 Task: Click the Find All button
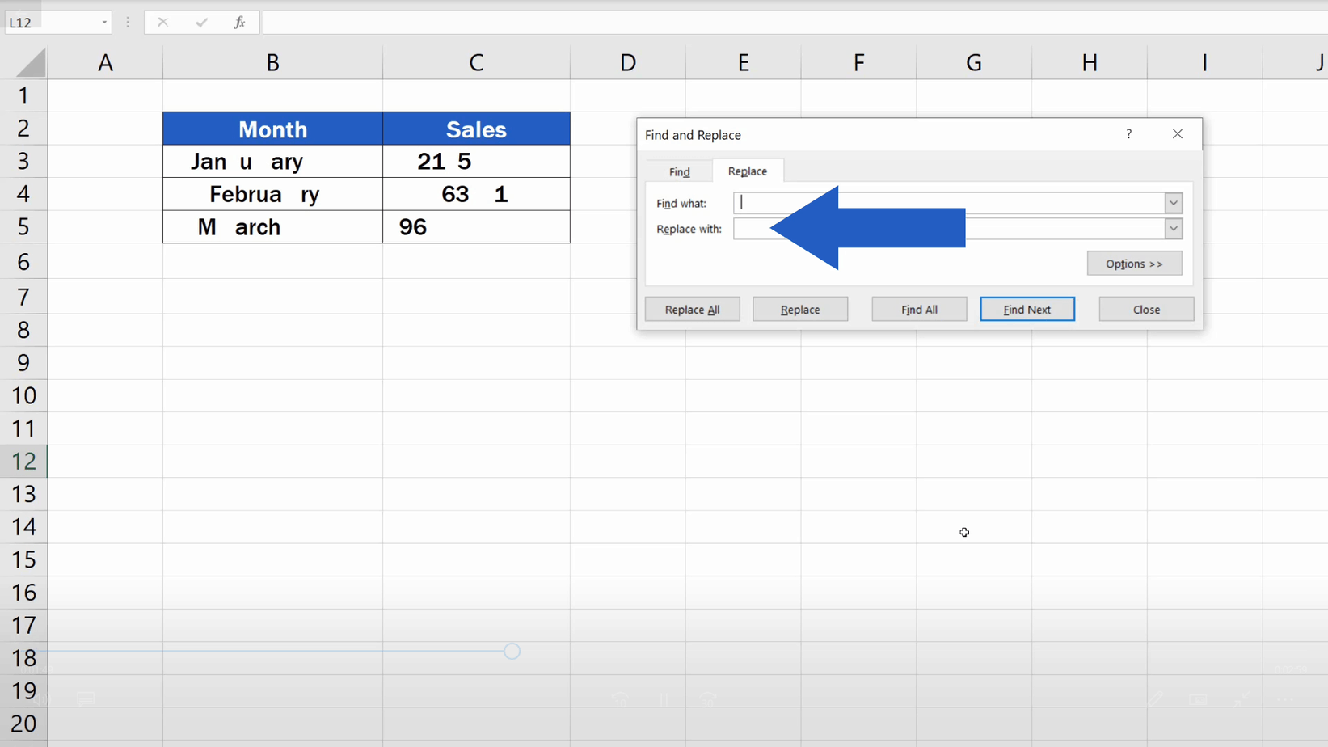(918, 309)
